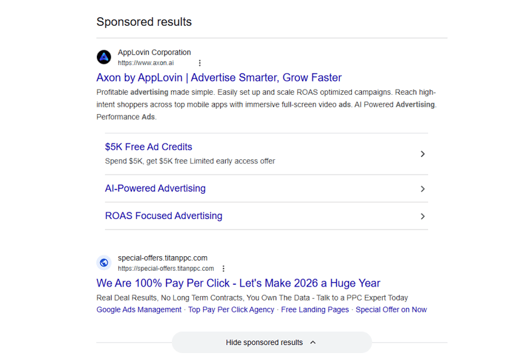Click the AppLovin Corporation advertiser name
The width and height of the screenshot is (531, 359).
154,52
